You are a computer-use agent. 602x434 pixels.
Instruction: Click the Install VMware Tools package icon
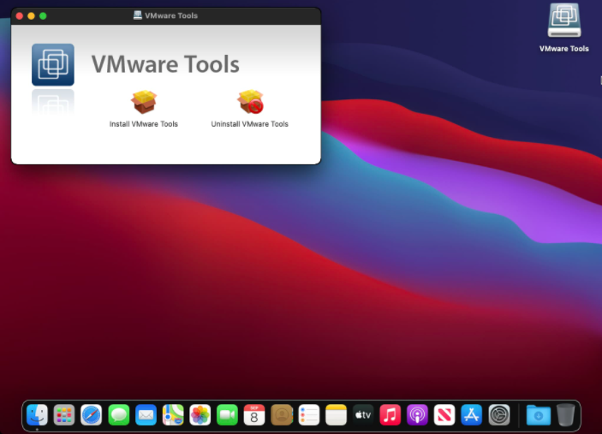click(144, 102)
